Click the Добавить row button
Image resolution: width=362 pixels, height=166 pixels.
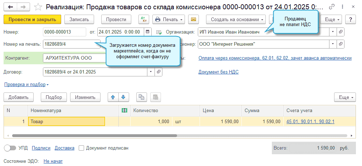pos(19,97)
